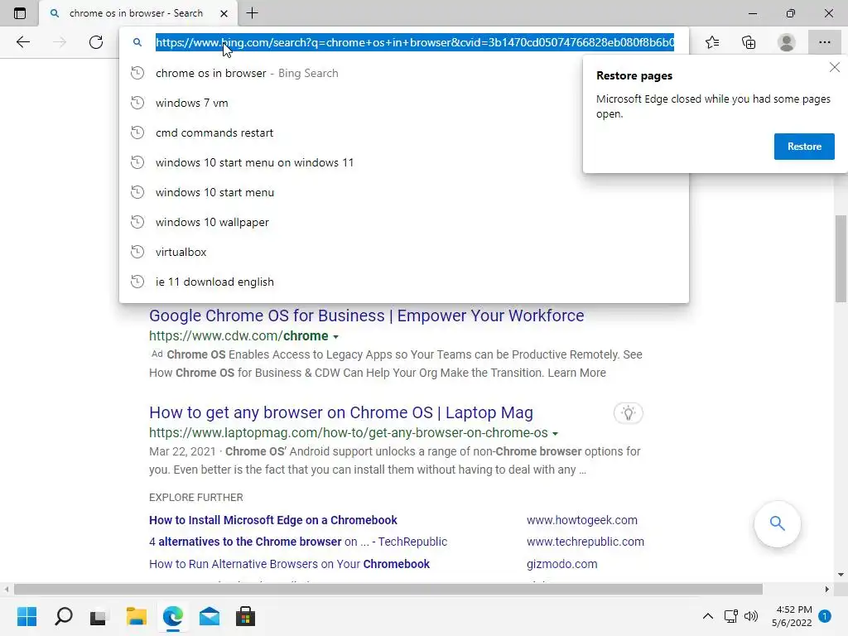Expand the cdw.com URL dropdown arrow
Image resolution: width=848 pixels, height=636 pixels.
click(x=336, y=336)
